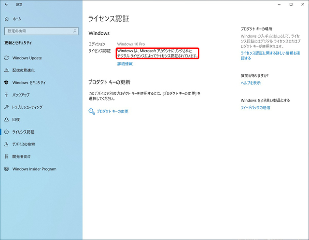Click the プロダクト キーの変更 link
309x240 pixels.
112,112
